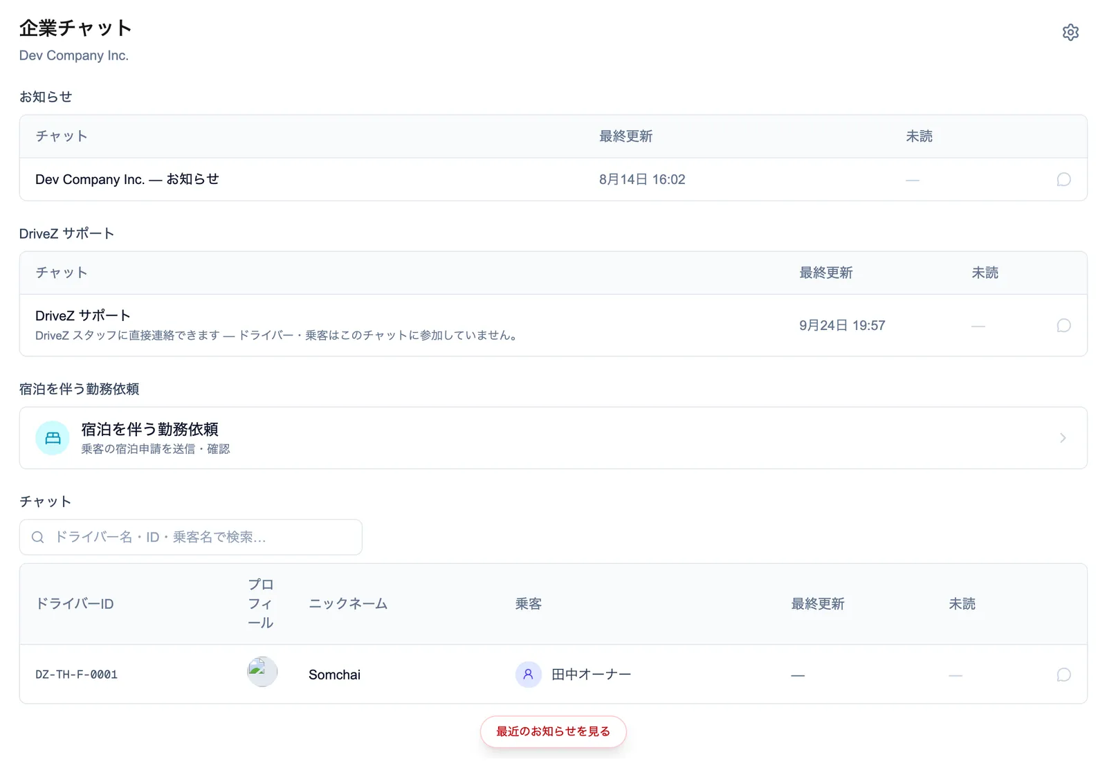
Task: Click 未読 header in the DriveZ サポート table
Action: coord(985,273)
